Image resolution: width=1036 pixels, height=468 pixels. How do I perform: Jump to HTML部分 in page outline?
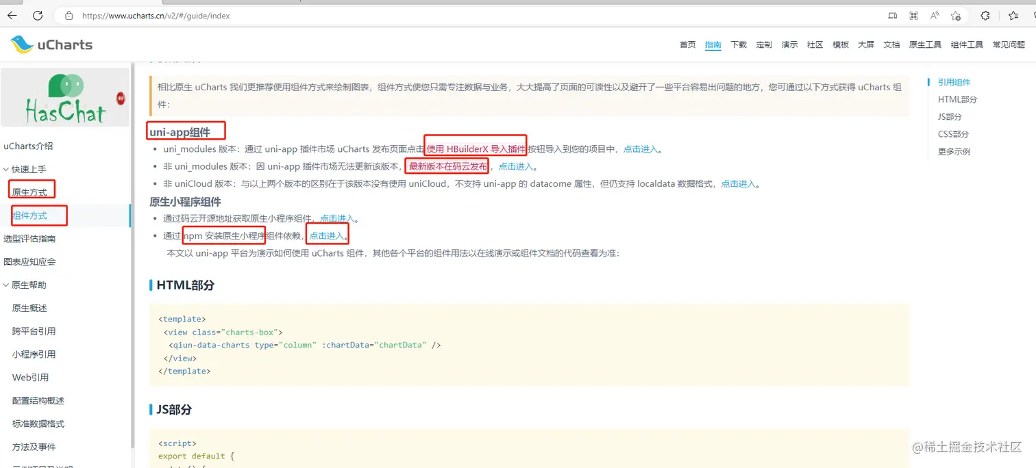pyautogui.click(x=957, y=99)
